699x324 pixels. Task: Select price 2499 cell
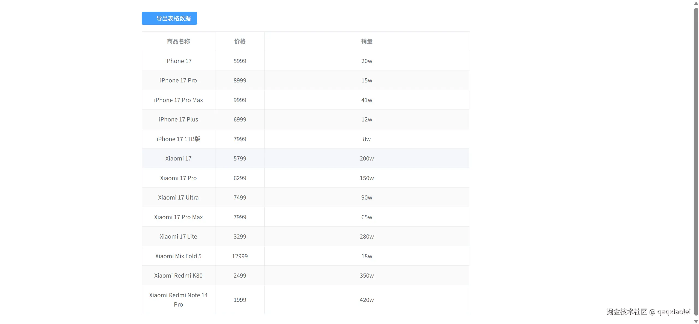(x=240, y=275)
